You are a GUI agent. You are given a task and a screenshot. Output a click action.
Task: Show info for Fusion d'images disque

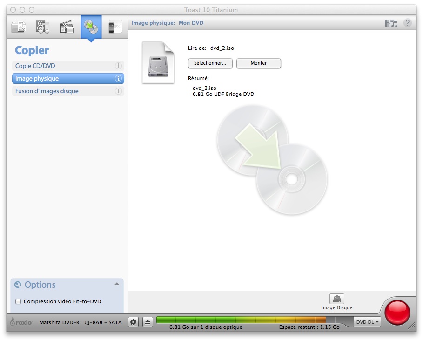click(x=118, y=91)
